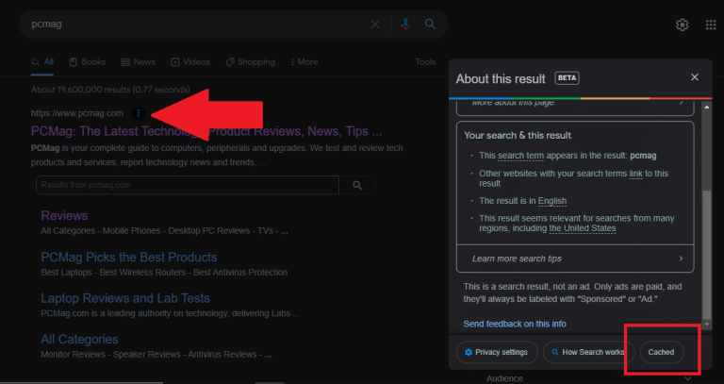Click https://www.pcmag.com URL text

(x=77, y=113)
